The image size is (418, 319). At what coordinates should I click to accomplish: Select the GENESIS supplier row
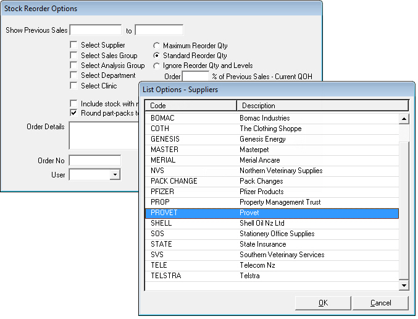[x=272, y=139]
